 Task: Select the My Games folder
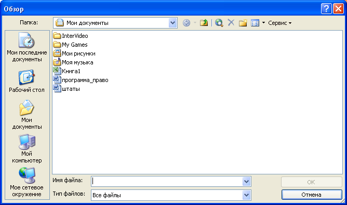[x=70, y=45]
